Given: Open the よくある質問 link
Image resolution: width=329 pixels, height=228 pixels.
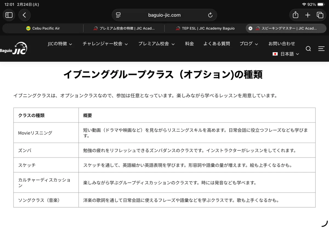Looking at the screenshot, I should point(217,44).
